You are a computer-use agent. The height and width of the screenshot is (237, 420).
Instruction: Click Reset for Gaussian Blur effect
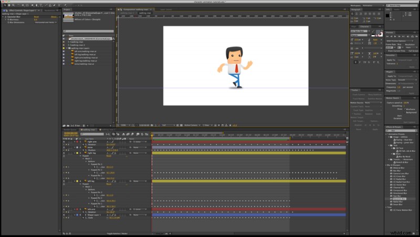coord(36,17)
